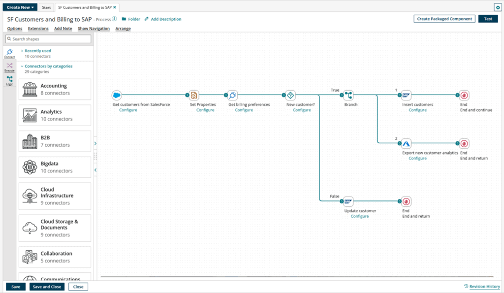Open the Create New dropdown
The image size is (504, 293).
[20, 7]
